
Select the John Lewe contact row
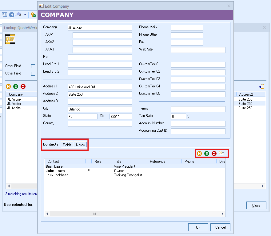click(x=135, y=171)
